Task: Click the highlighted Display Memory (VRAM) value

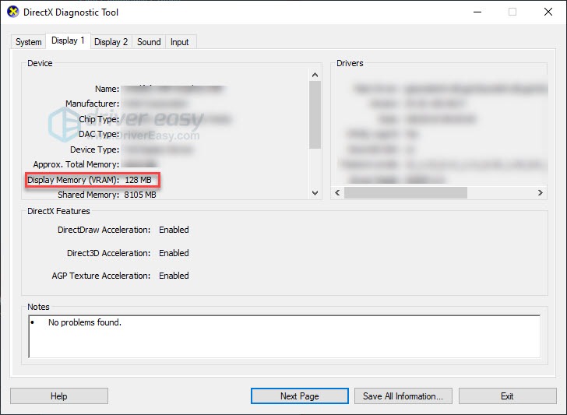Action: pyautogui.click(x=140, y=180)
